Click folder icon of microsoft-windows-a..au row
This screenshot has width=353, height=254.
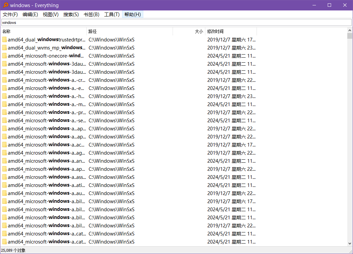tap(4, 193)
